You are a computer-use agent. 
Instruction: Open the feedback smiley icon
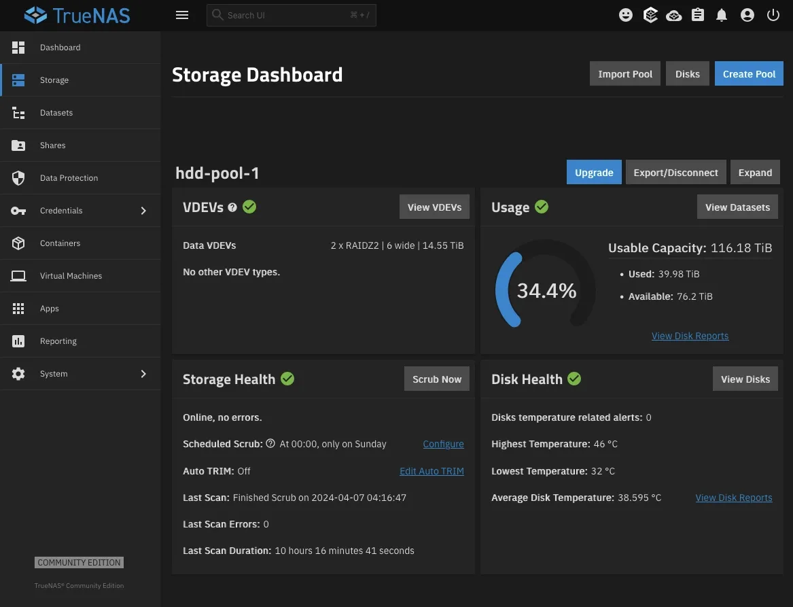626,15
